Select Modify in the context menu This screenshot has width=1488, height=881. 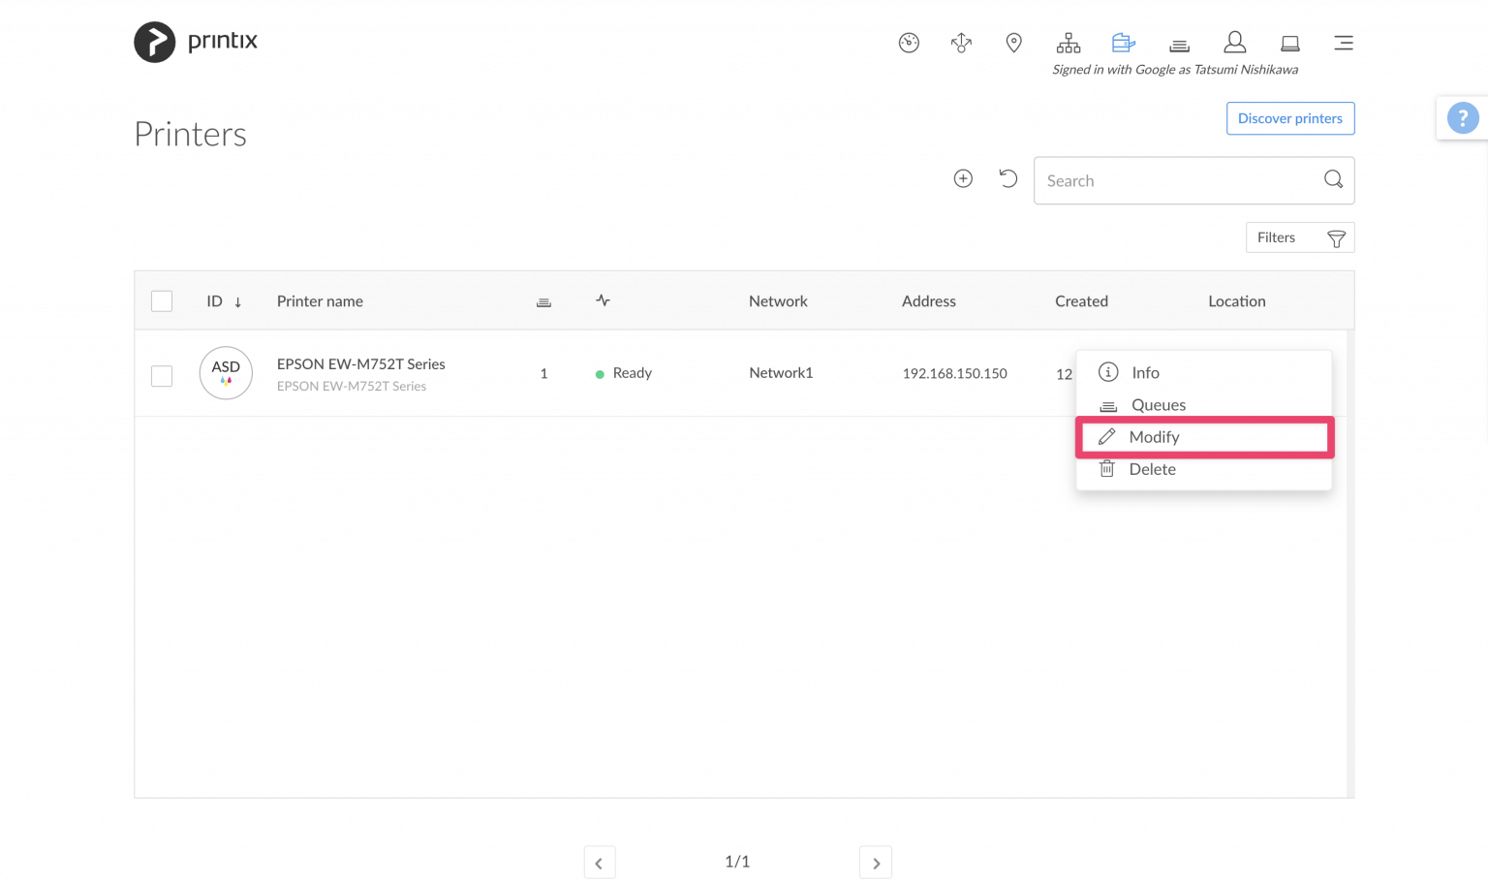click(x=1155, y=436)
